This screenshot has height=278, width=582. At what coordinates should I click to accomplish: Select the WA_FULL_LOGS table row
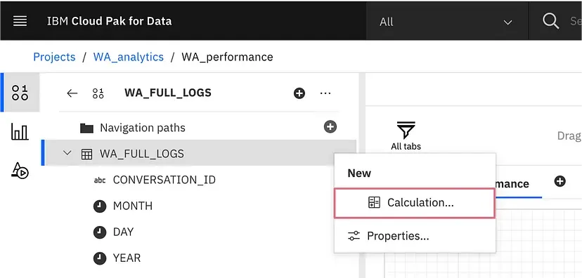click(x=199, y=153)
